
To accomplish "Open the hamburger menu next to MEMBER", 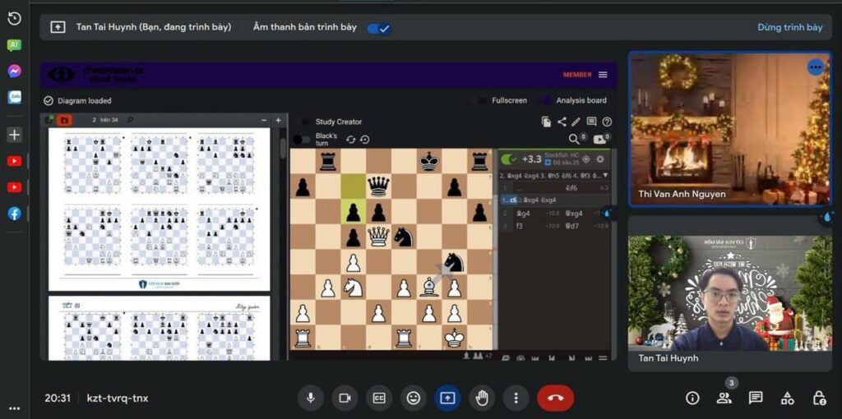I will (603, 75).
